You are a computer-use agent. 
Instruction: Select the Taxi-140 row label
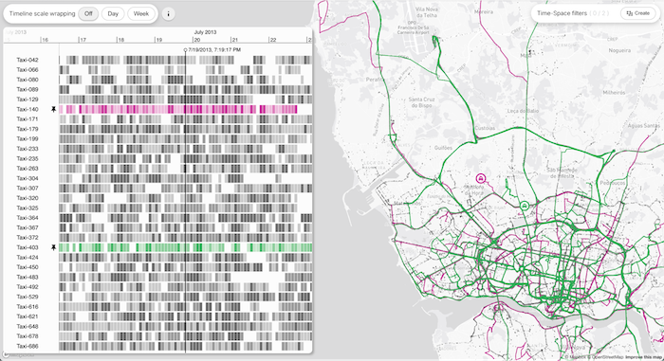pos(28,109)
